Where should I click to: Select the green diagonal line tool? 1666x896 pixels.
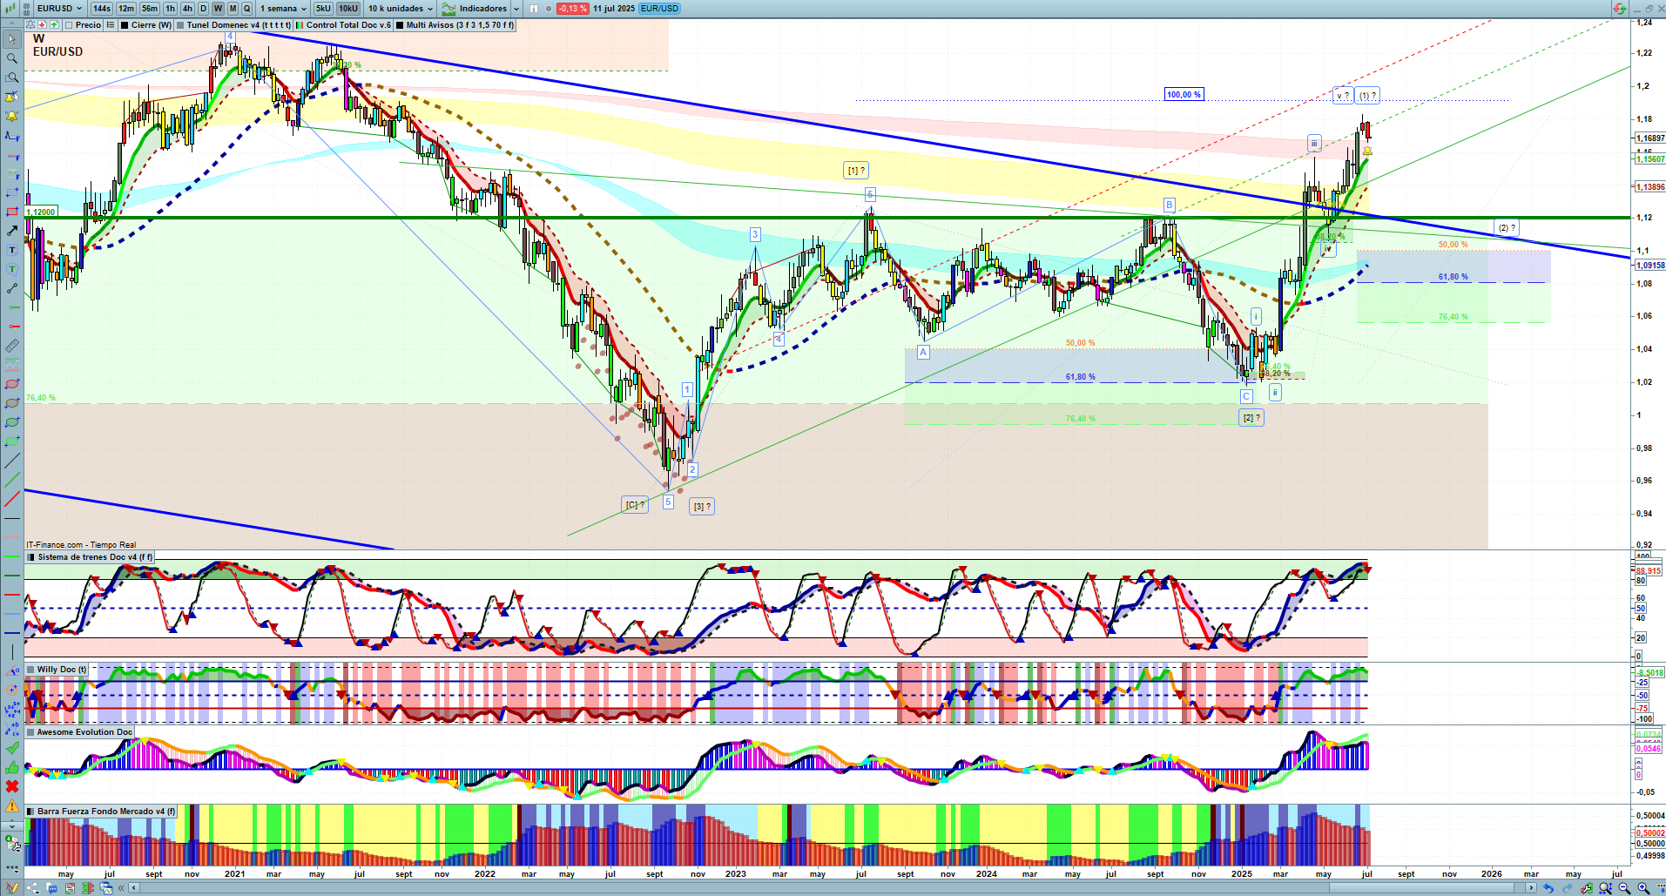tap(12, 480)
